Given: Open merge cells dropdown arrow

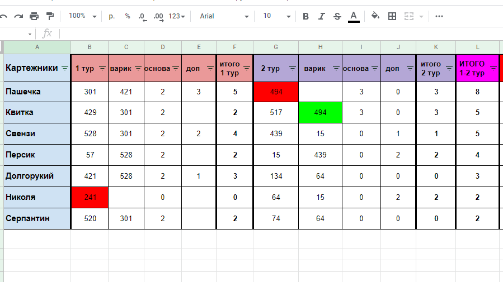Looking at the screenshot, I should point(421,16).
